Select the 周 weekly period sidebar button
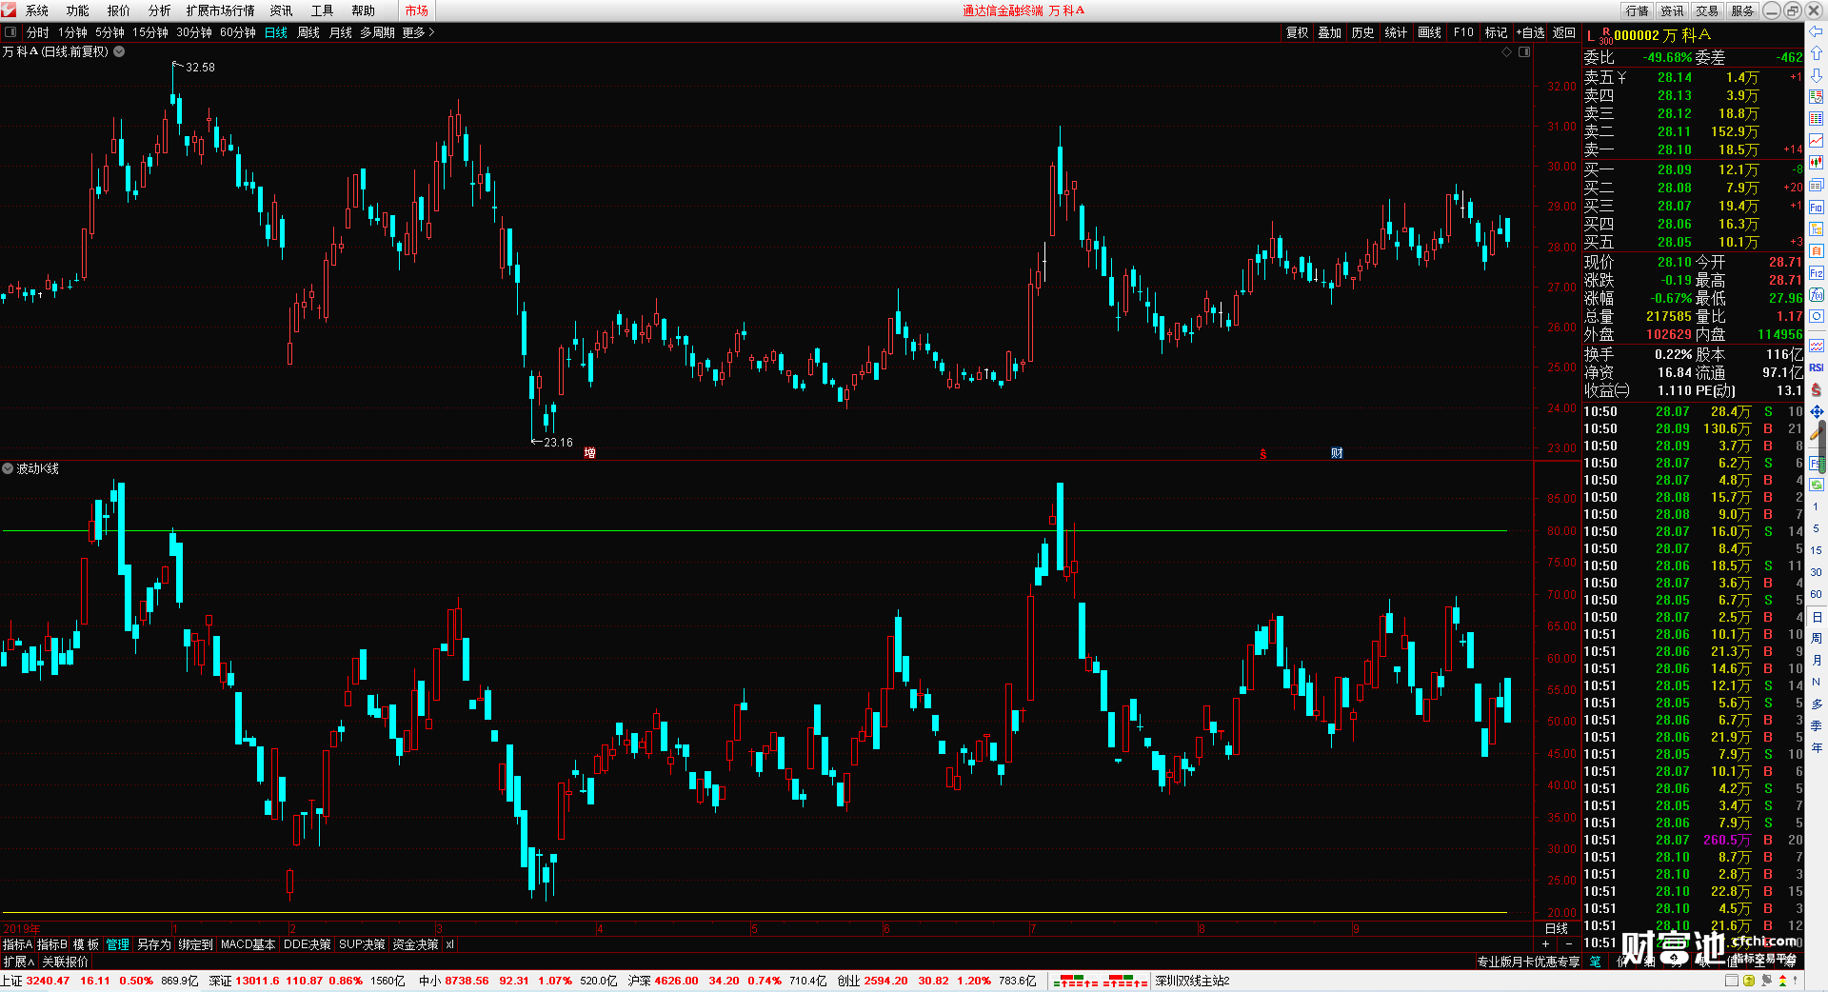The height and width of the screenshot is (992, 1828). [x=1816, y=638]
